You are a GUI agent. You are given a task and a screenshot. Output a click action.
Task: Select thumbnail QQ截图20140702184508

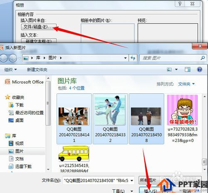tap(146, 119)
